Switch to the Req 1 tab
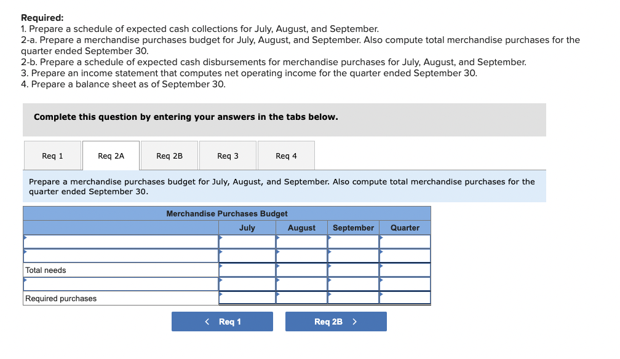The height and width of the screenshot is (359, 620). pos(52,155)
